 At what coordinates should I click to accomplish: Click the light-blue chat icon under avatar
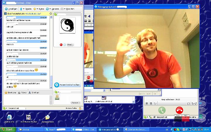coord(64,45)
